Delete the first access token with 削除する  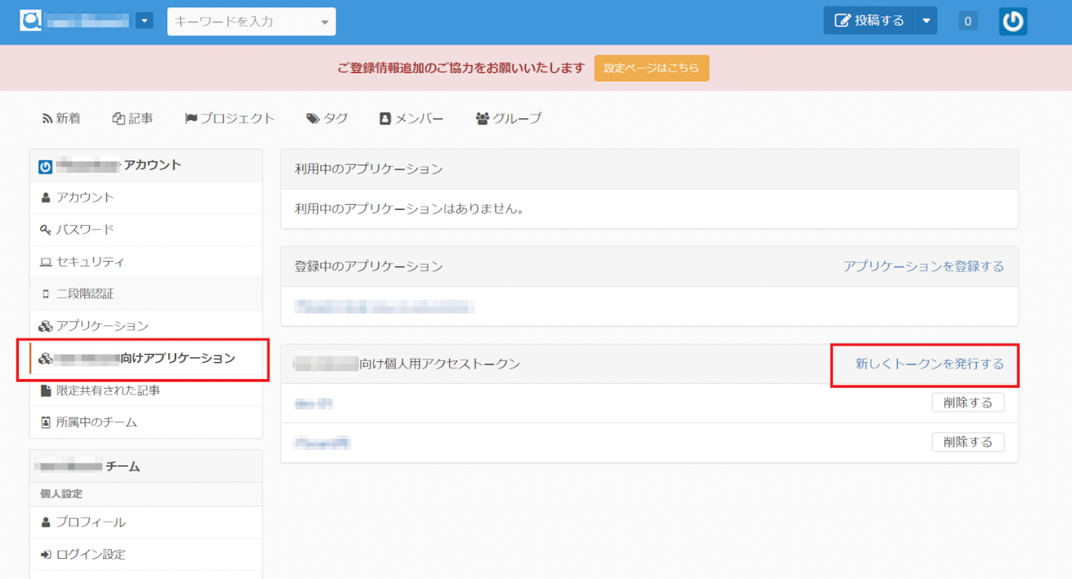967,403
